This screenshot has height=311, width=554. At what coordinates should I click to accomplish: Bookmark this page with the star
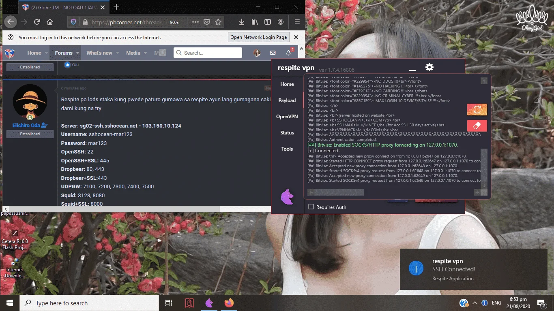point(218,22)
